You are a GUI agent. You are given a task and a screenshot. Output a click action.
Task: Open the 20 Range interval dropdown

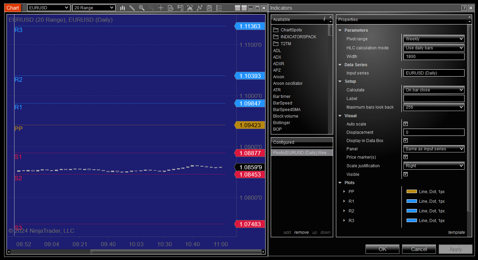tap(94, 8)
